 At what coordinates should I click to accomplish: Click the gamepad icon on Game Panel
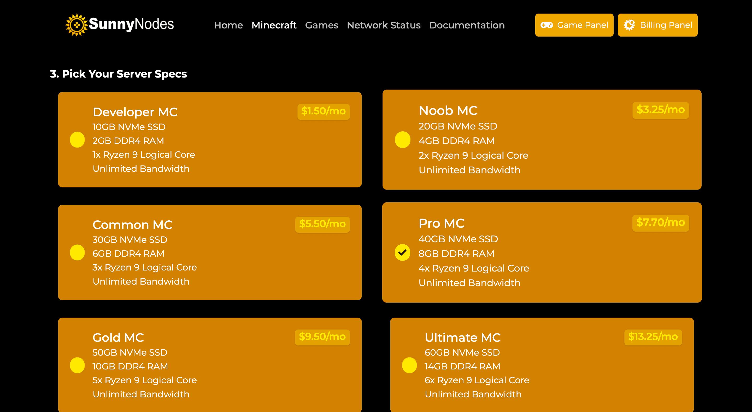coord(547,25)
